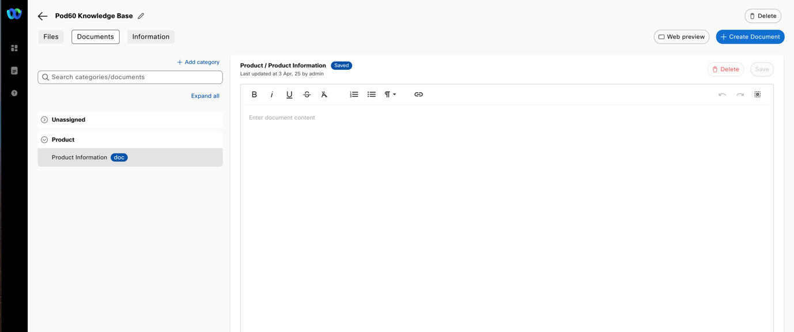Screen dimensions: 794x332
Task: Clear text formatting icon
Action: coord(324,95)
